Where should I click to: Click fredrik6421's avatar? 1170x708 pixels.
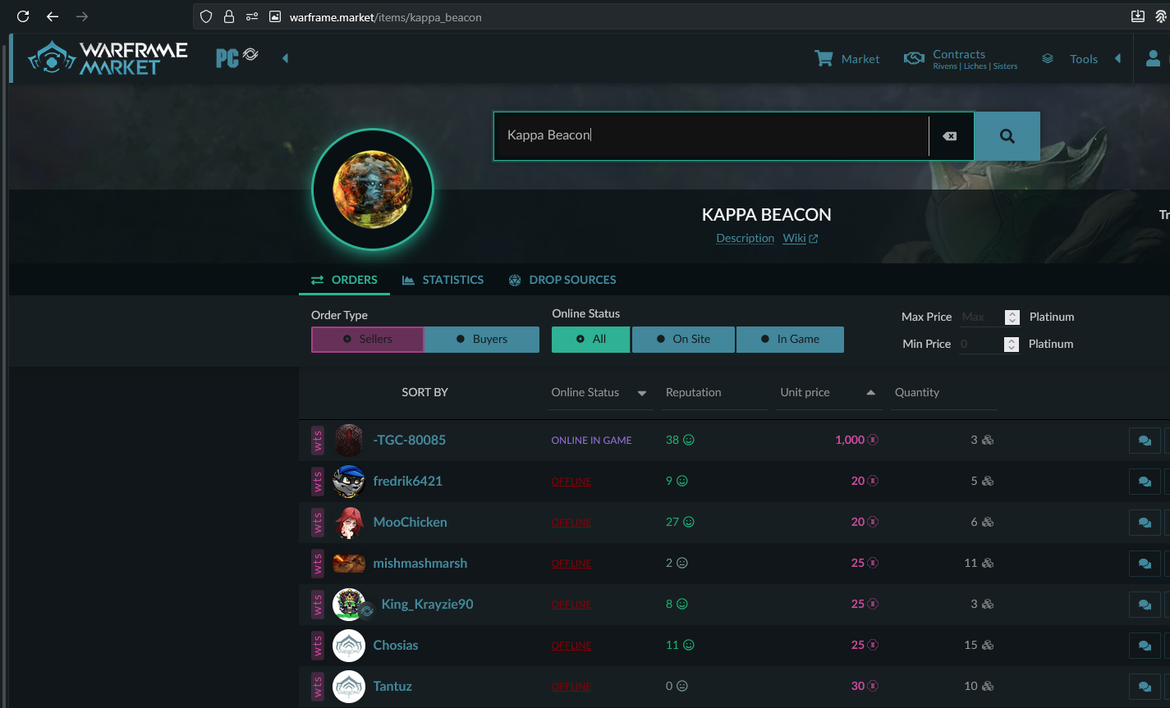pyautogui.click(x=349, y=482)
